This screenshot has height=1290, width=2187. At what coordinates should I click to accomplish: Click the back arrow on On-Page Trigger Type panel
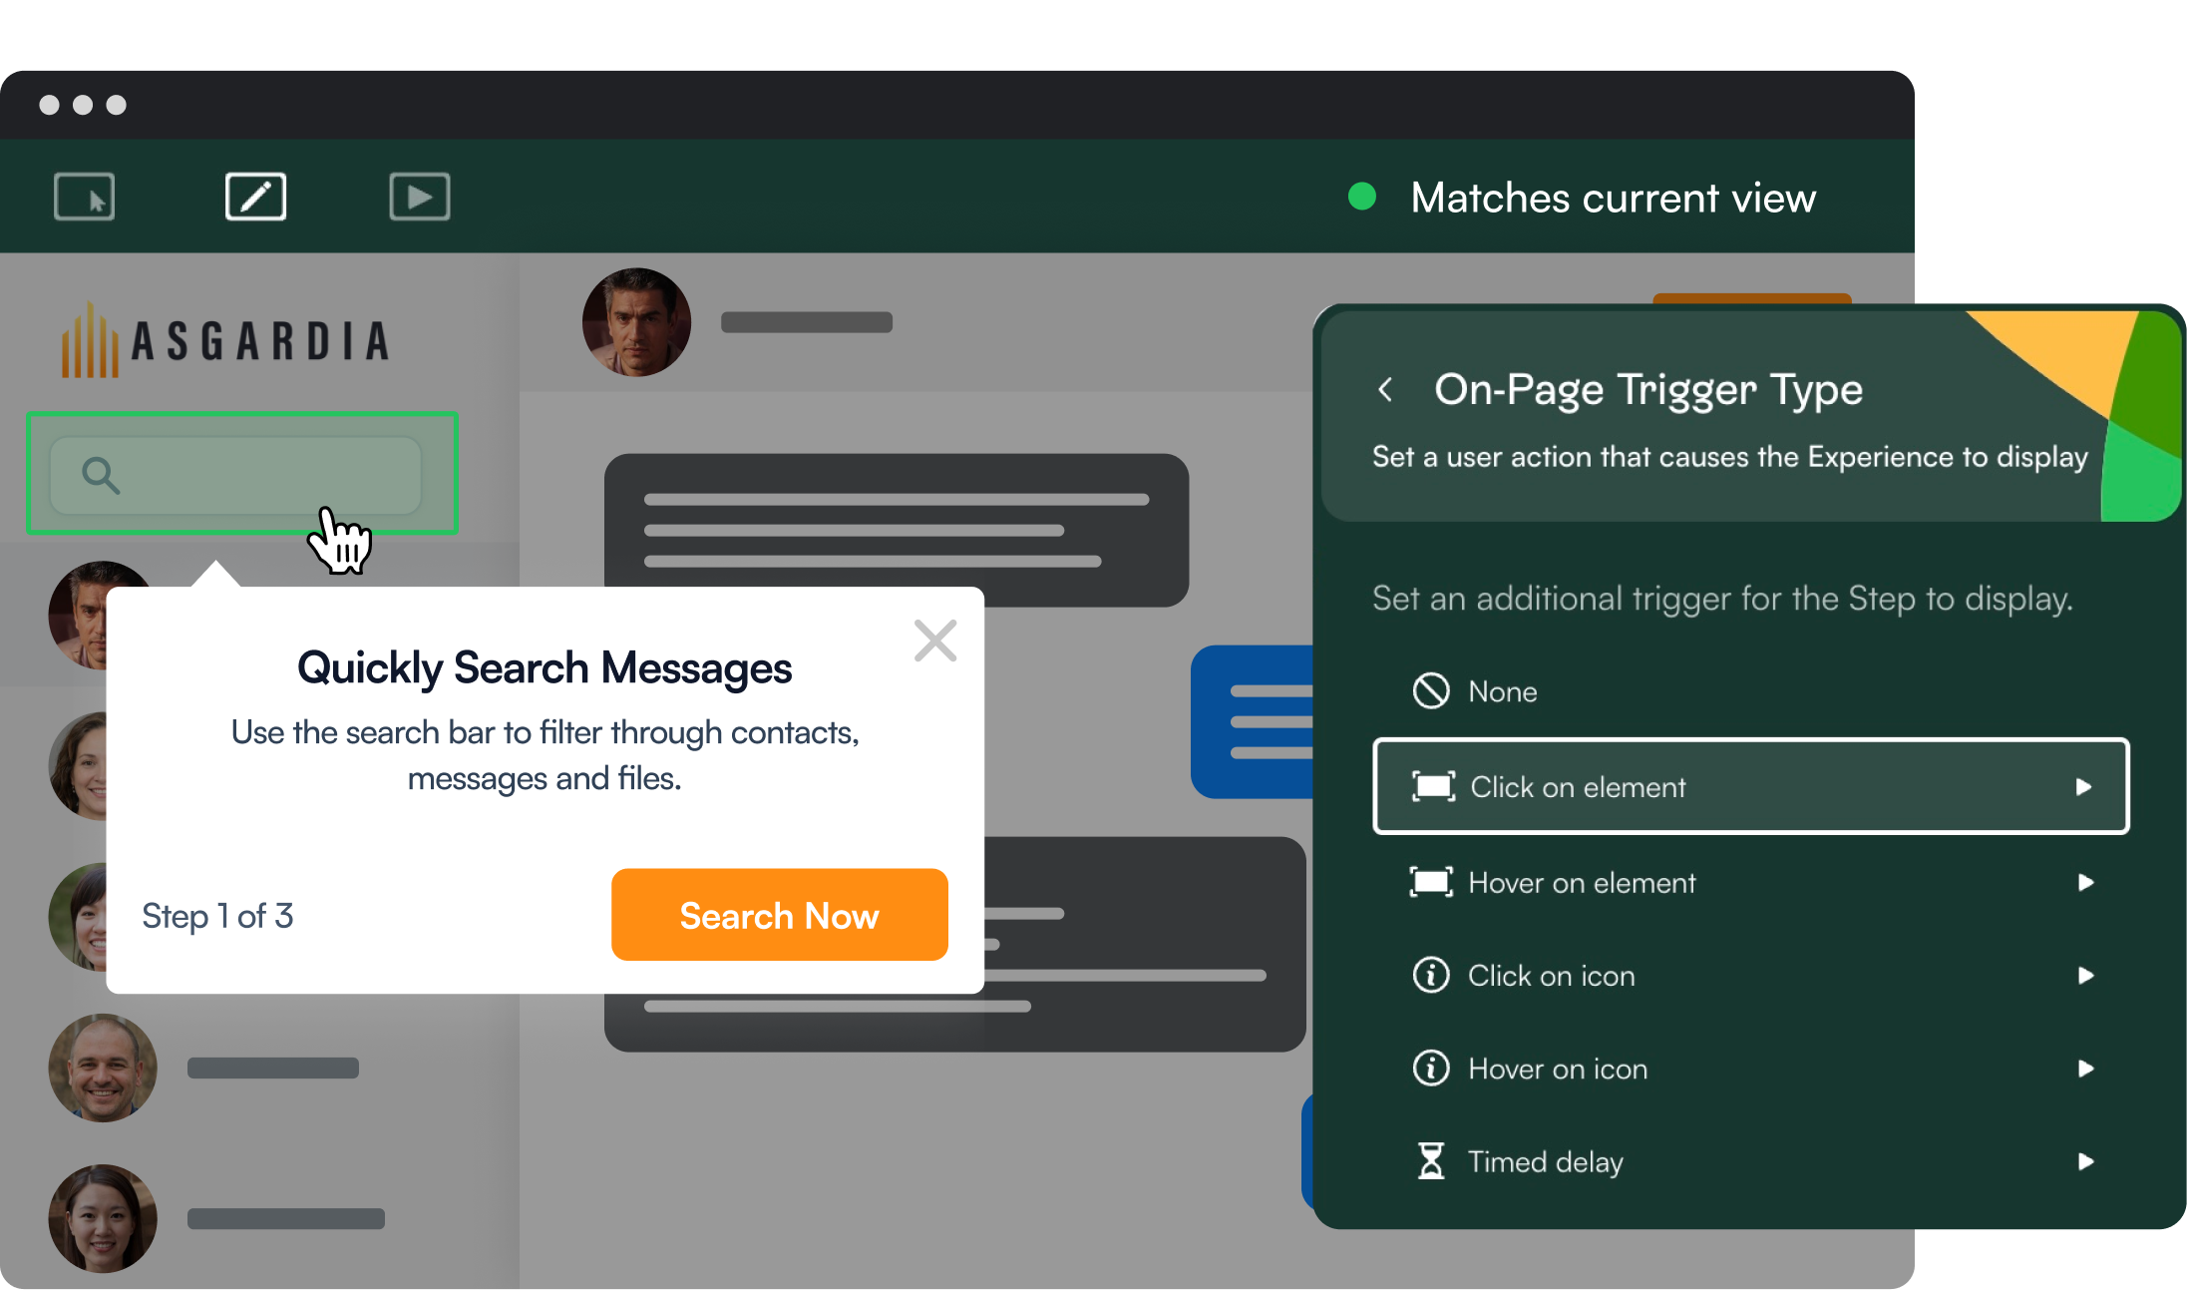pyautogui.click(x=1386, y=390)
